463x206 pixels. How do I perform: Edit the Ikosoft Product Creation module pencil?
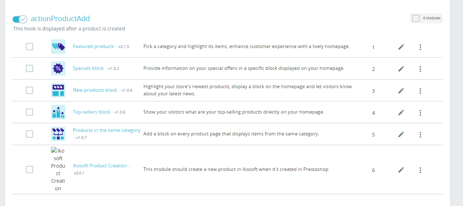401,170
